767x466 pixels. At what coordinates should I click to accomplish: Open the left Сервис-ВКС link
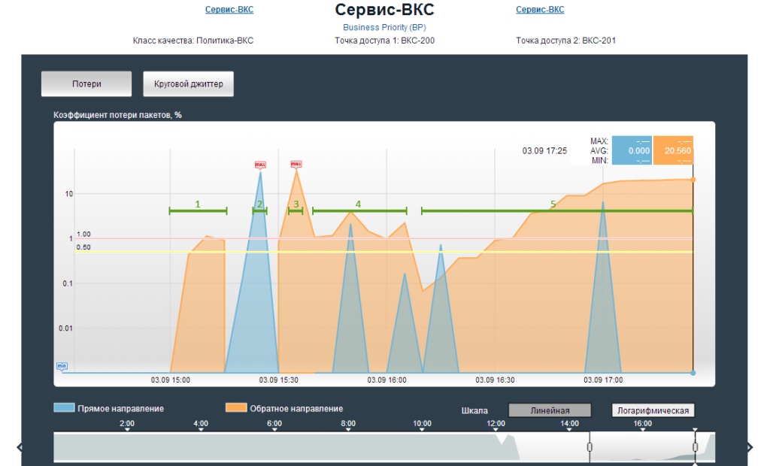[x=229, y=10]
